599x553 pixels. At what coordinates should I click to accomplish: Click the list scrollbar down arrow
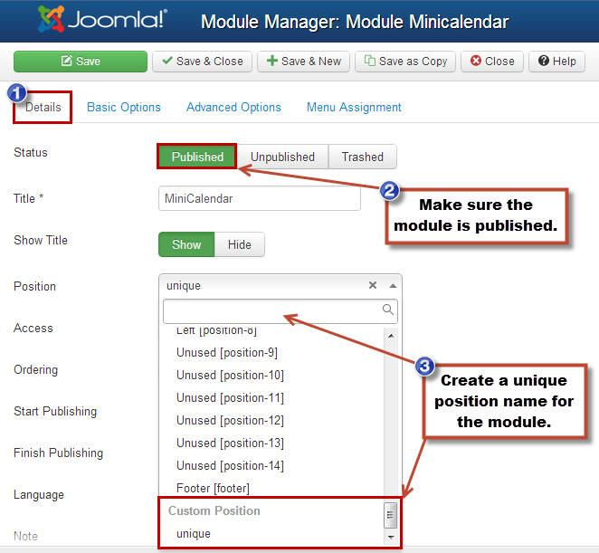391,538
